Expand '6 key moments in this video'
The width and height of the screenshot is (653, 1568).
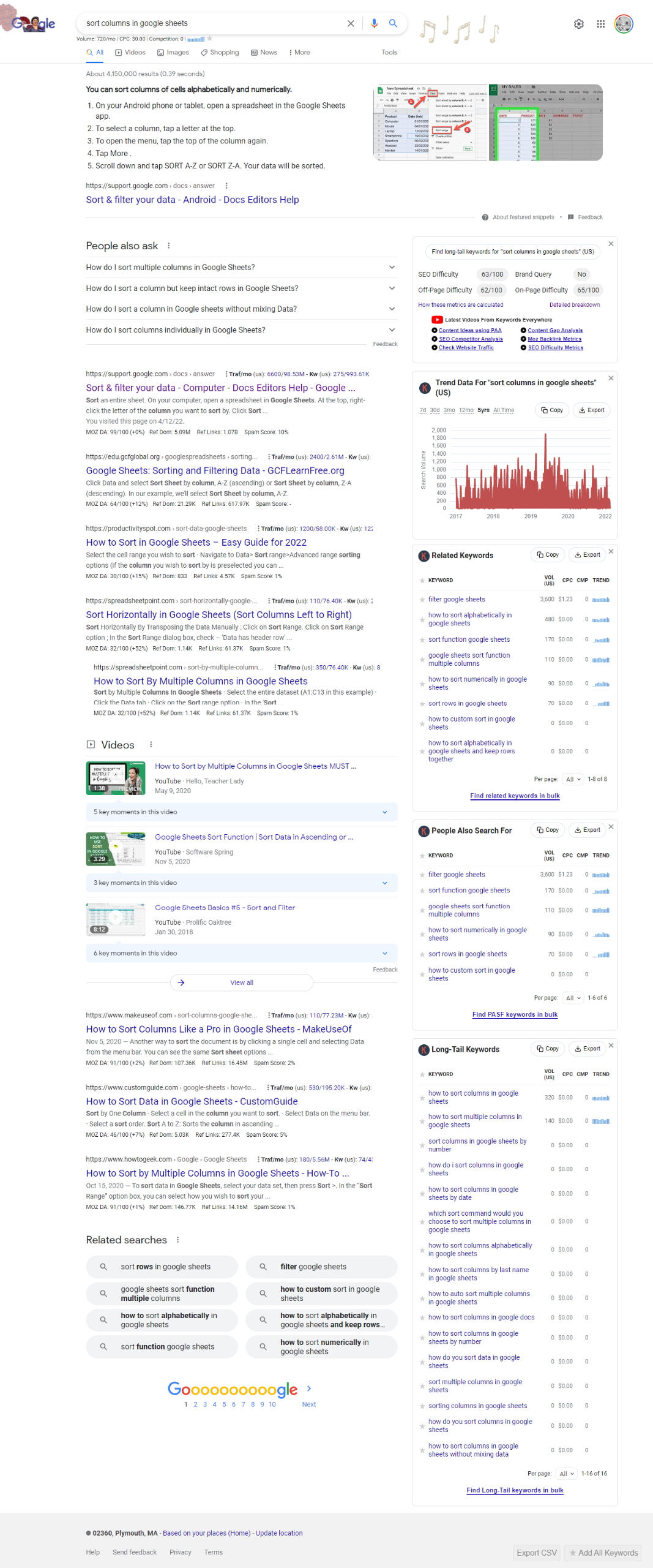242,954
